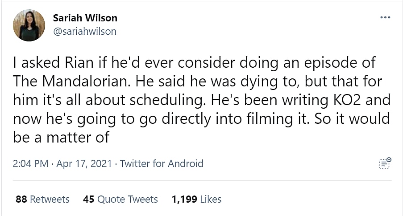Show the 1,199 Likes list
The height and width of the screenshot is (216, 407).
196,199
